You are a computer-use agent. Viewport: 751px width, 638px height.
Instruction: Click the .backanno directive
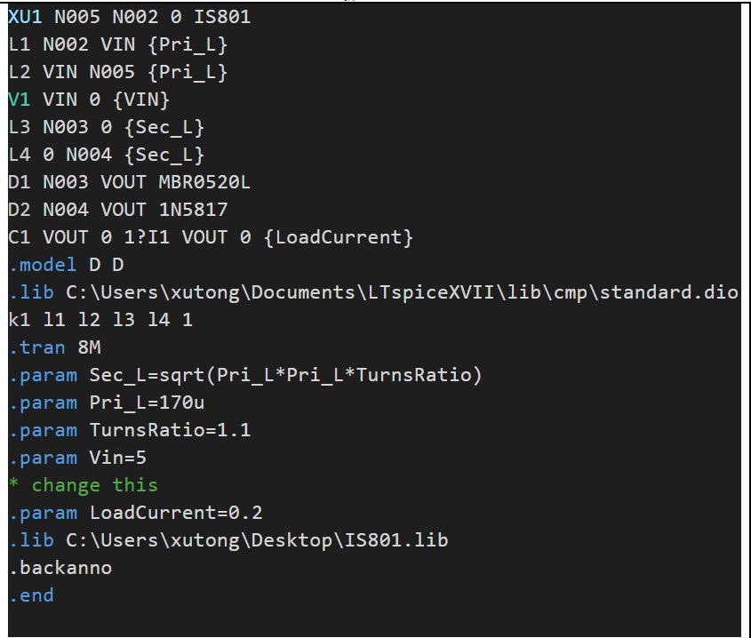coord(60,568)
